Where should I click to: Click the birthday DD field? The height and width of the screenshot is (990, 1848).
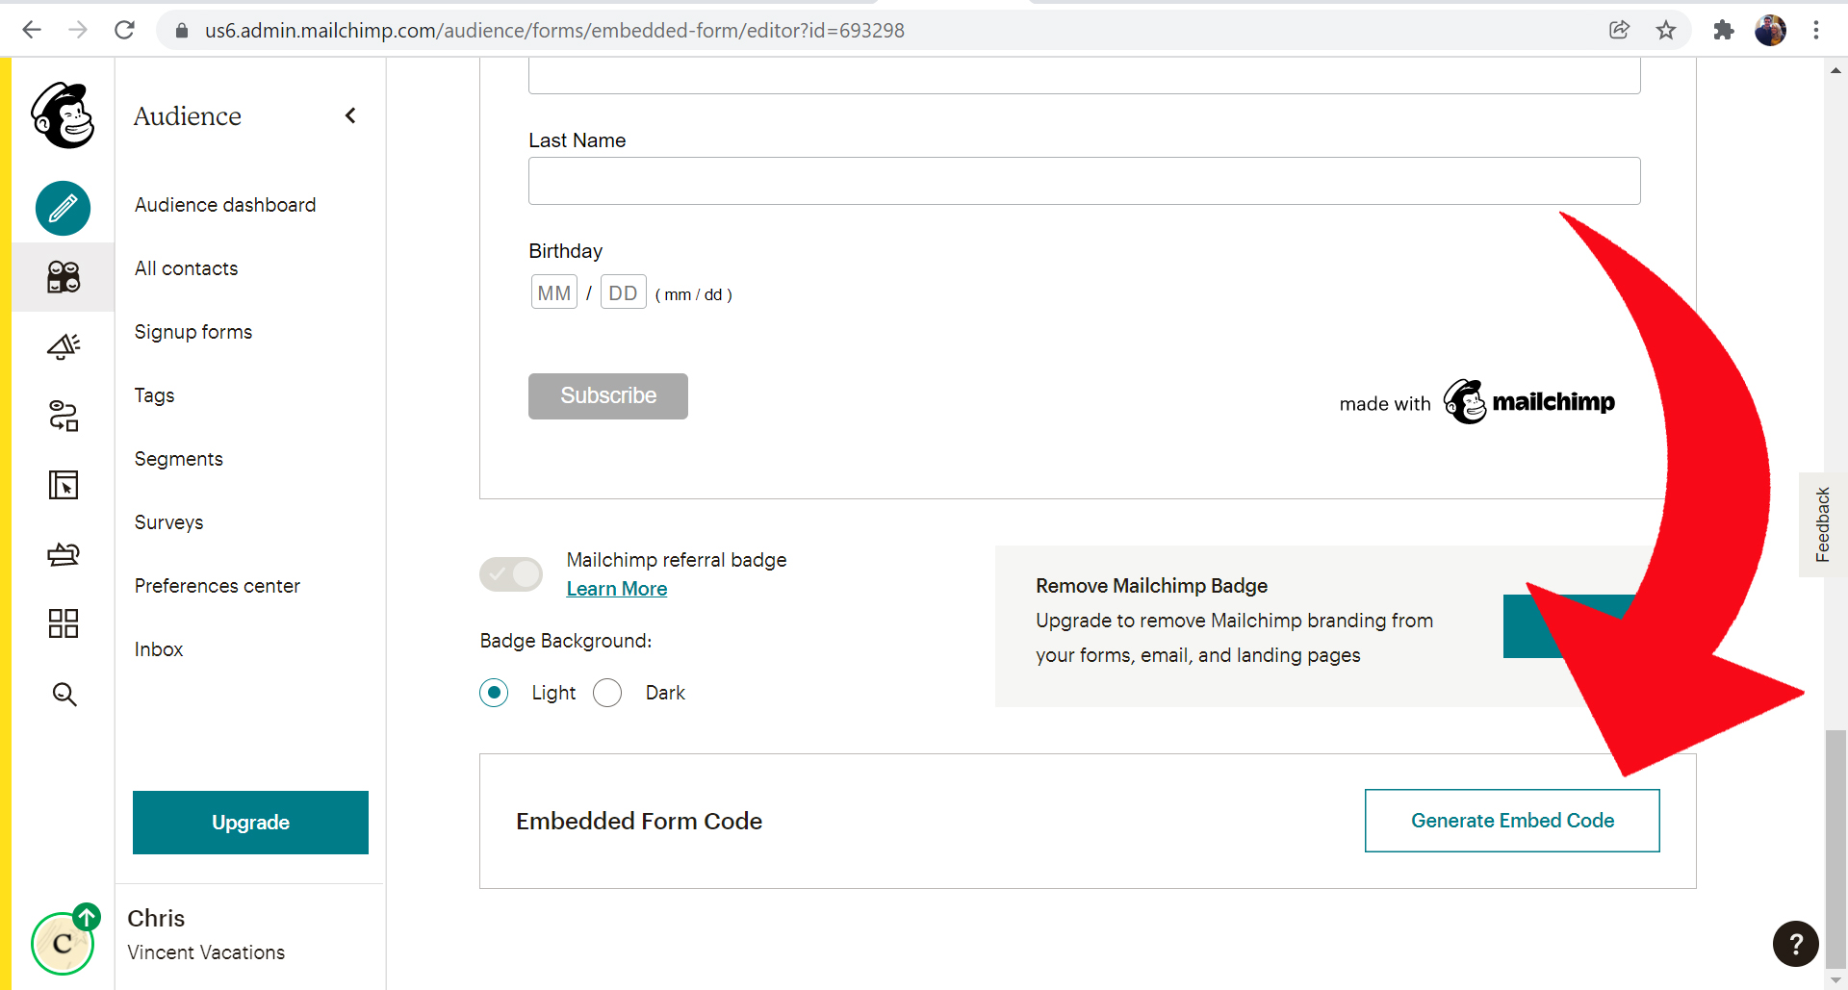coord(624,292)
